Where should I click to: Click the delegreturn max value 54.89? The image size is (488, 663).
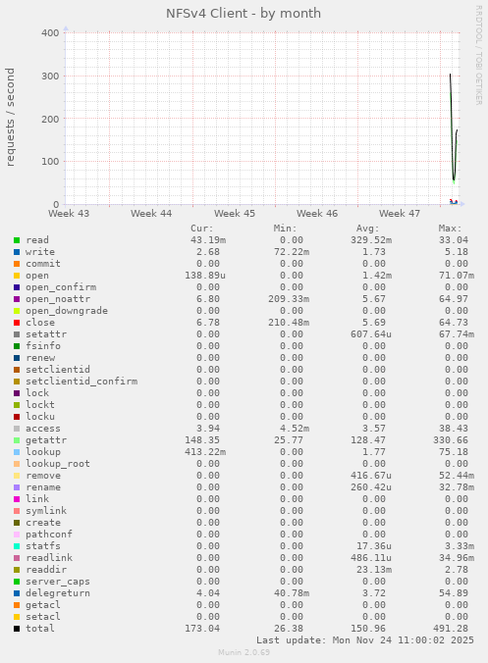pos(454,593)
